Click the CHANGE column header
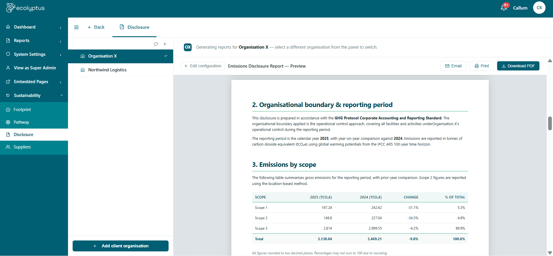This screenshot has height=256, width=553. click(x=411, y=197)
